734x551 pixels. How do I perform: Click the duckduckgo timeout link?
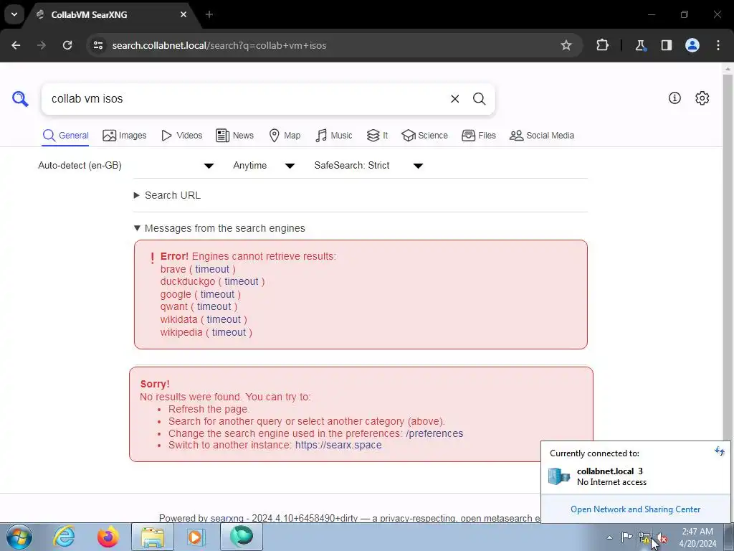click(241, 281)
